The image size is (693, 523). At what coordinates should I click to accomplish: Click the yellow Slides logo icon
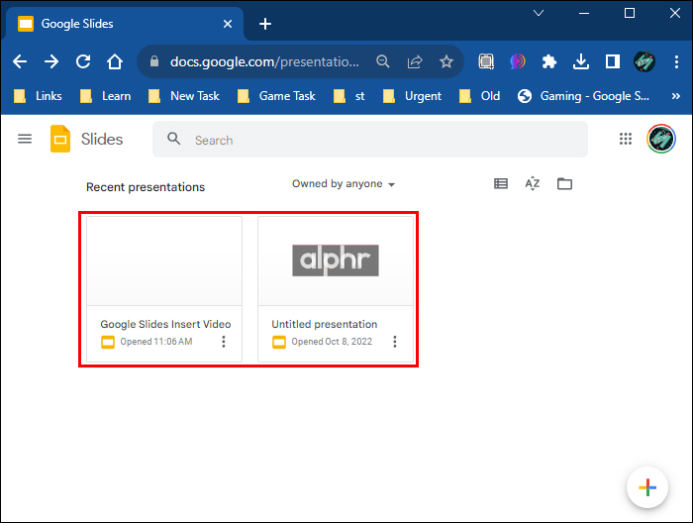pos(60,139)
